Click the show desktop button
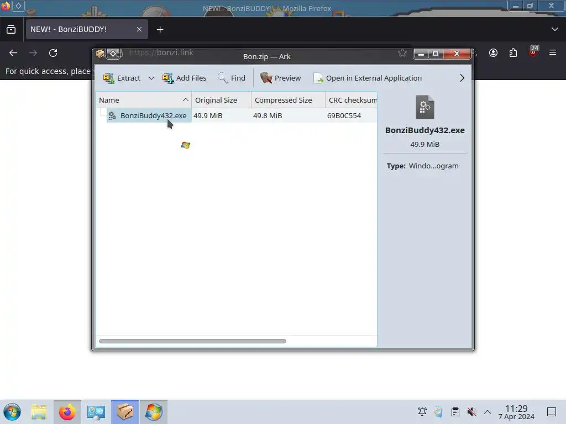 tap(552, 412)
